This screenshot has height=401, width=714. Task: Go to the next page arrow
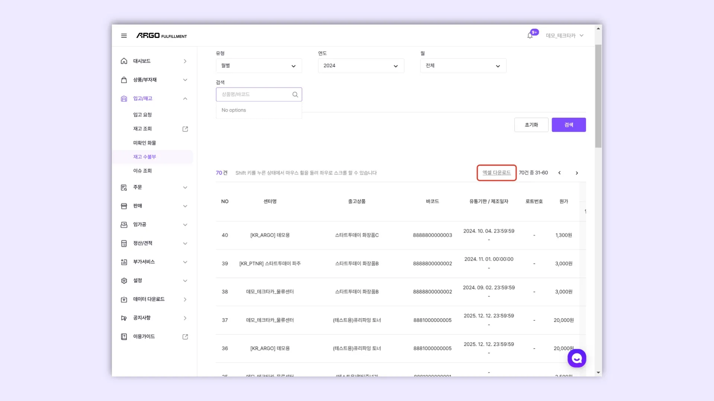point(577,173)
